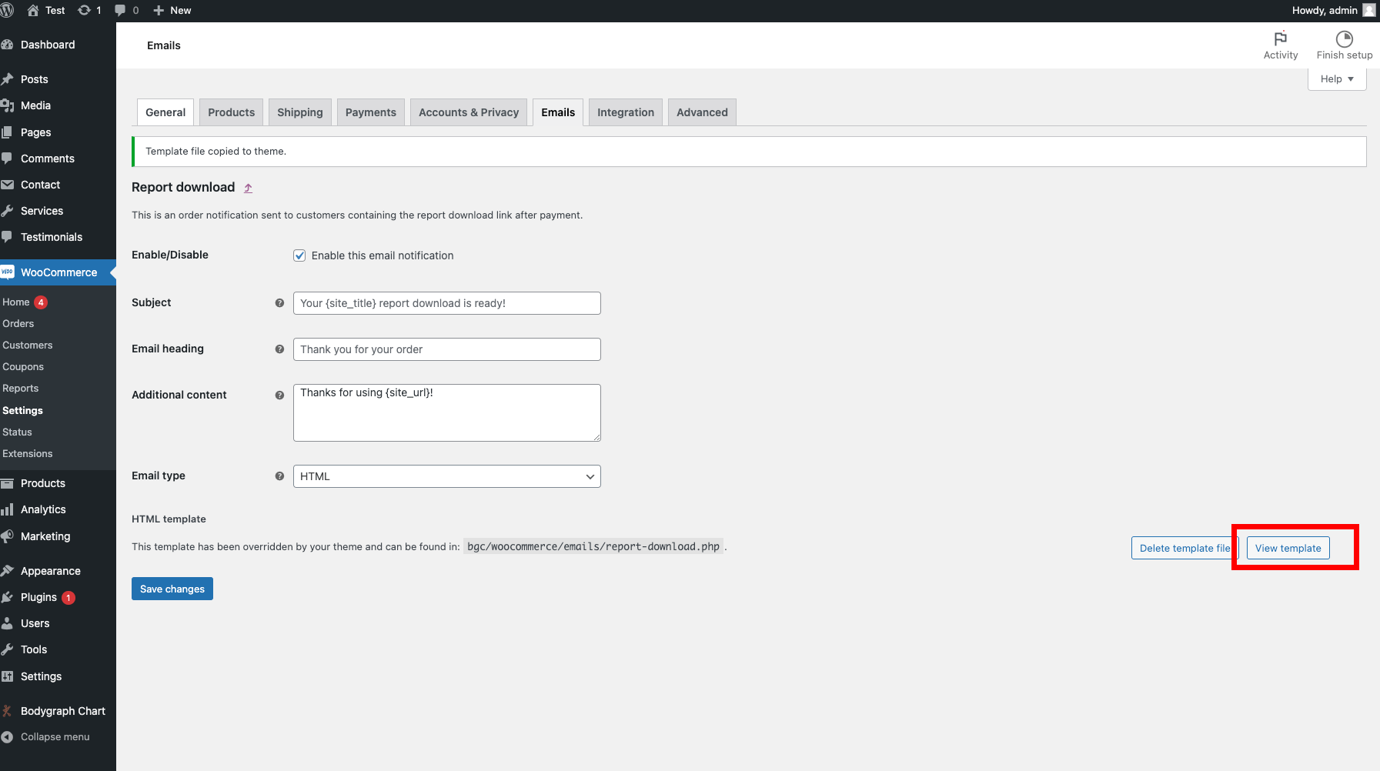Click the template path bgc/woocommerce/emails/report-download.php
Image resolution: width=1380 pixels, height=771 pixels.
593,547
